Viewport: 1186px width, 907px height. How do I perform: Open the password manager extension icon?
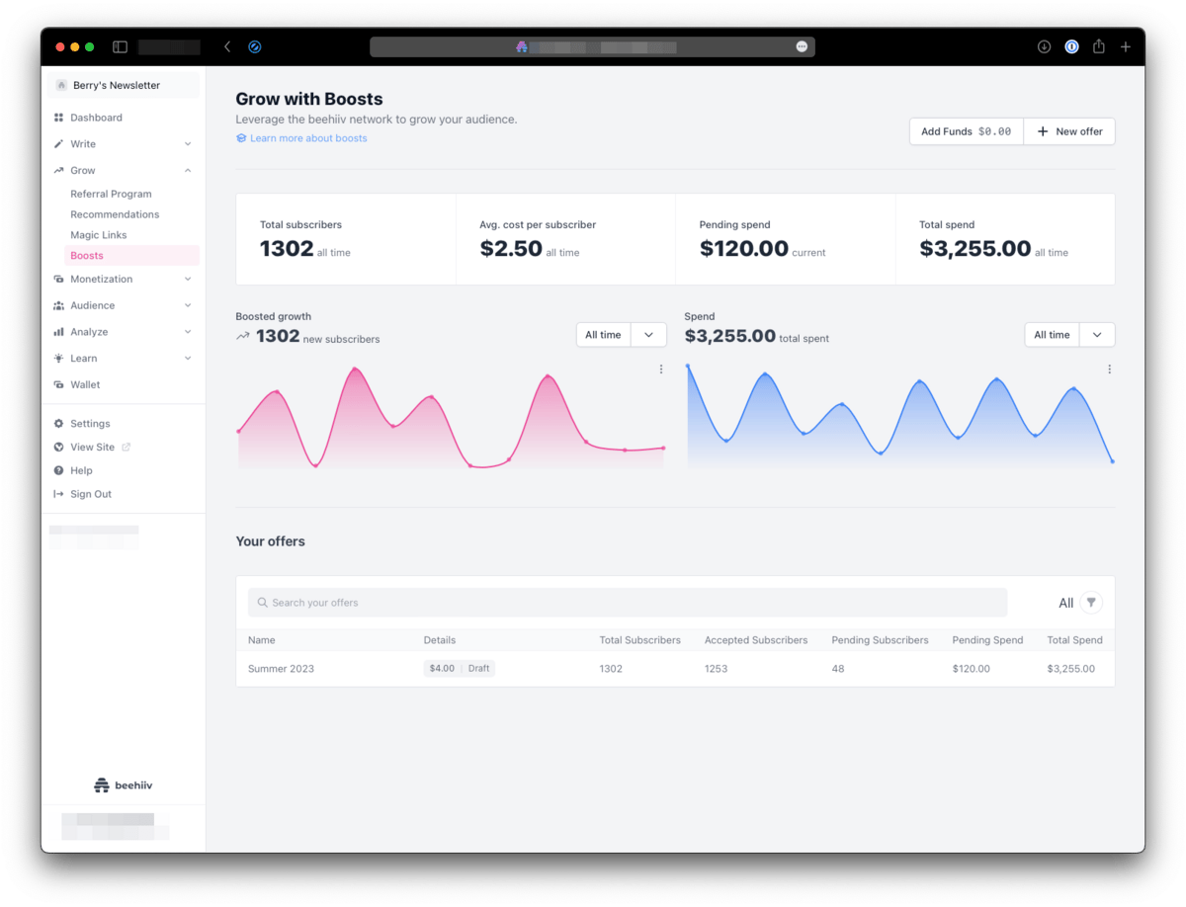1071,46
